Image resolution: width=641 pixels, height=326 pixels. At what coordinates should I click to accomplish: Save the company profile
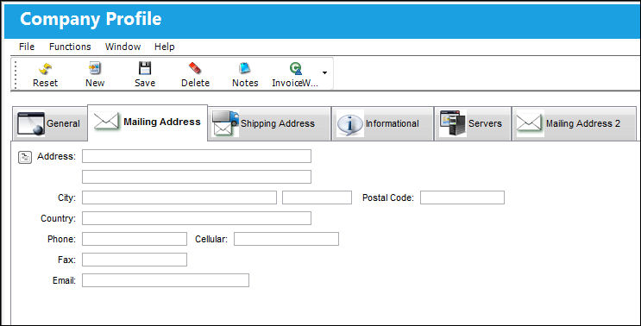145,74
